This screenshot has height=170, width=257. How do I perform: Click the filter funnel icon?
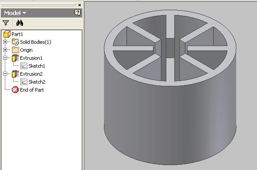(x=6, y=23)
